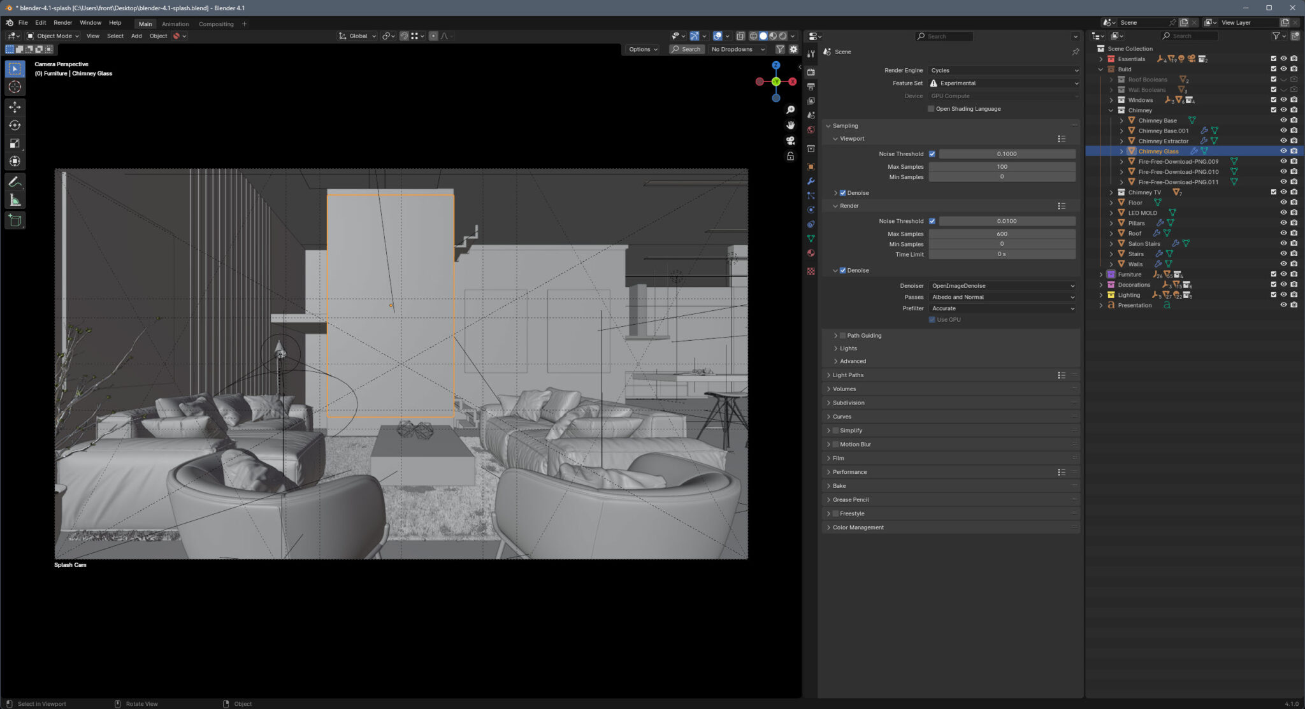Click the Max Samples render value field
This screenshot has width=1305, height=709.
[1002, 234]
